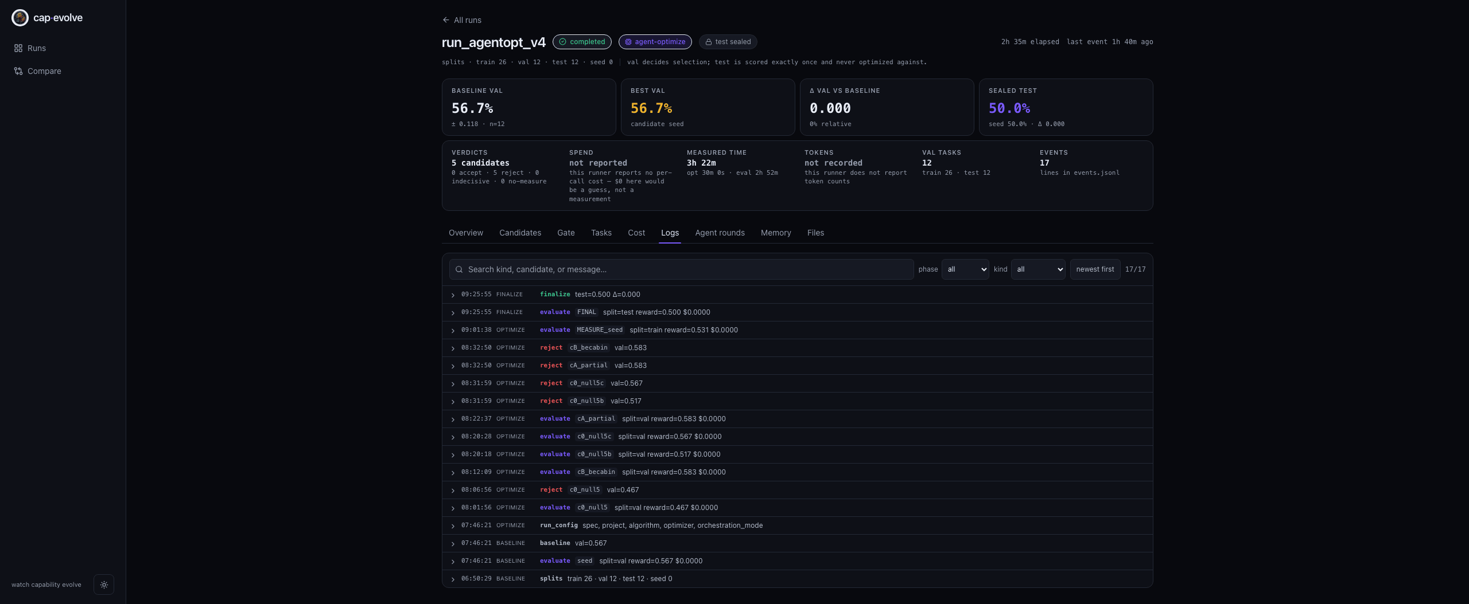Open the Tasks tab
This screenshot has height=604, width=1469.
point(601,233)
